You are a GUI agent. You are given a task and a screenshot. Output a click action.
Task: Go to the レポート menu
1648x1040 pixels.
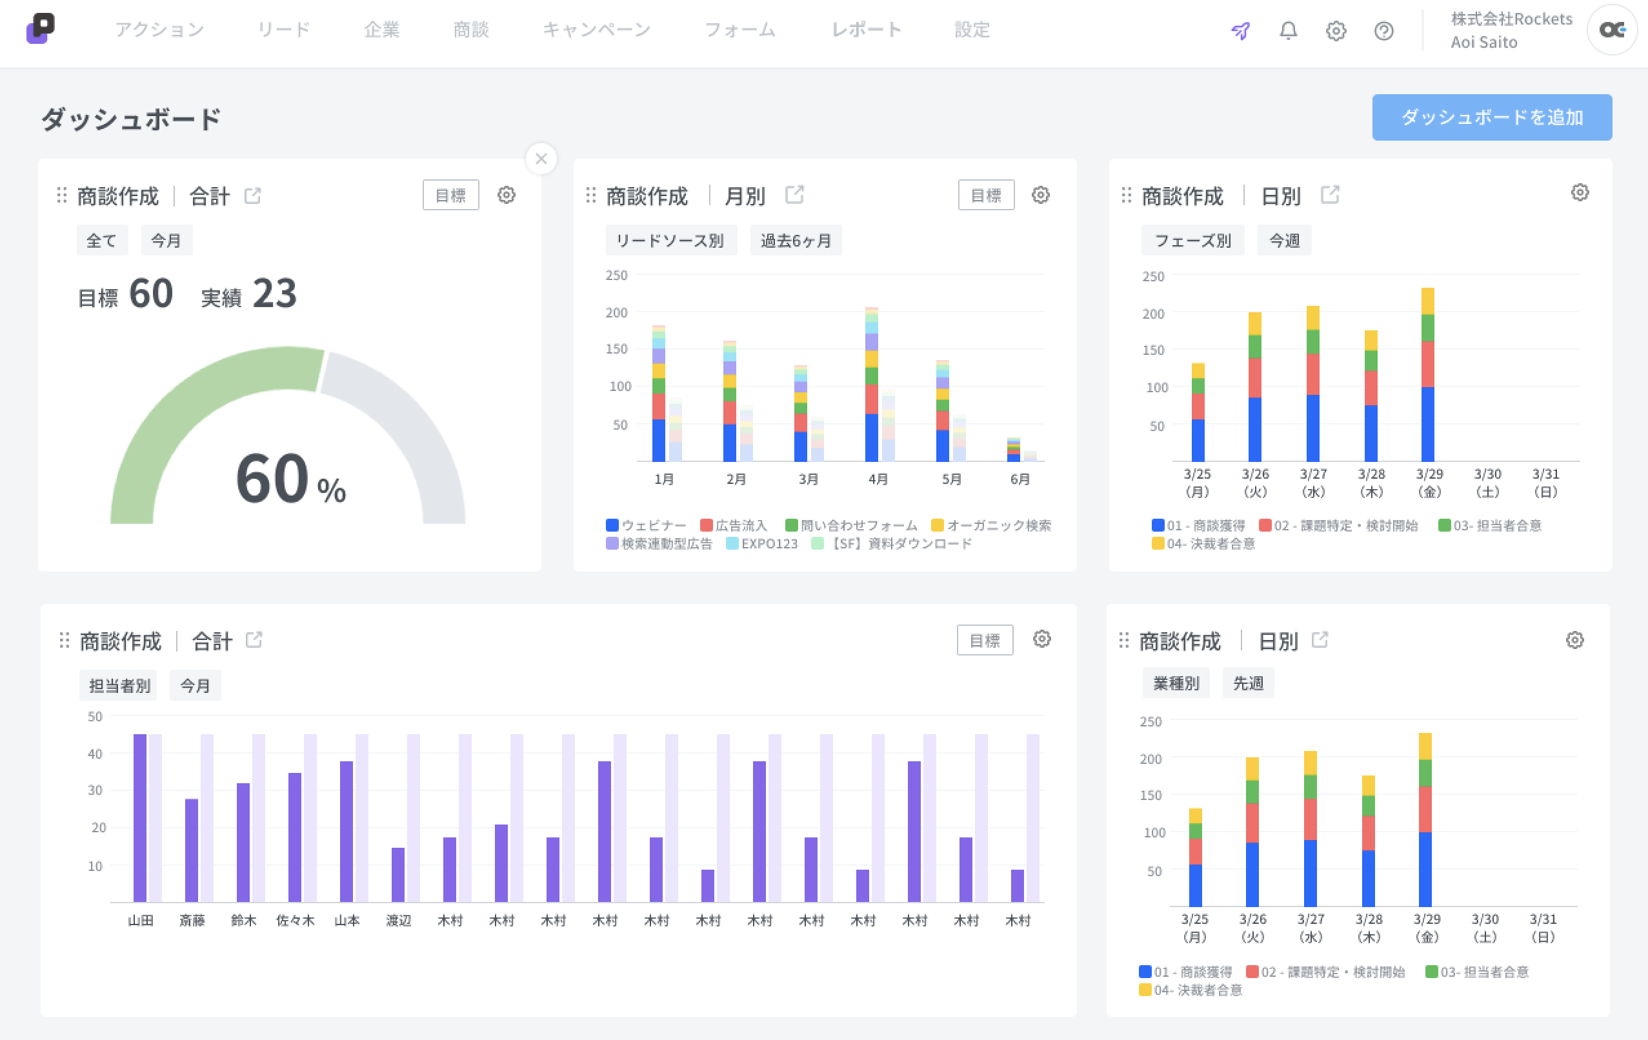[x=867, y=30]
